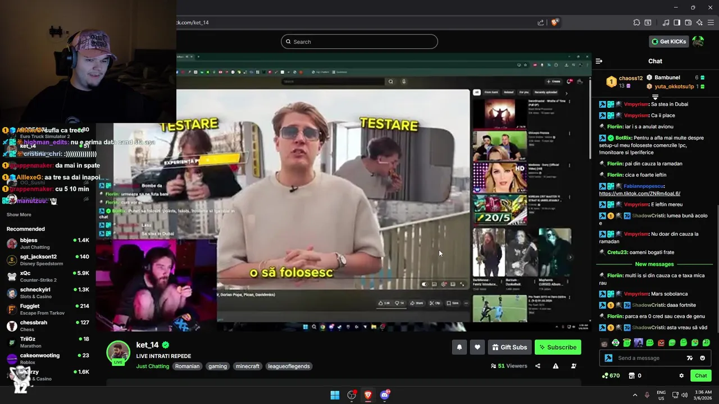This screenshot has height=404, width=719.
Task: Click the ket_14 channel name
Action: (x=147, y=345)
